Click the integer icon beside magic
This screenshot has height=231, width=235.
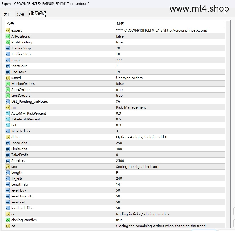tap(8, 60)
